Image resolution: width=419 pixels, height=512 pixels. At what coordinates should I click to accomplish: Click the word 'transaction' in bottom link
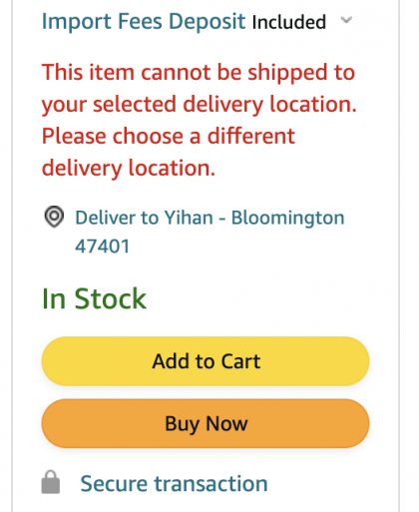point(211,483)
